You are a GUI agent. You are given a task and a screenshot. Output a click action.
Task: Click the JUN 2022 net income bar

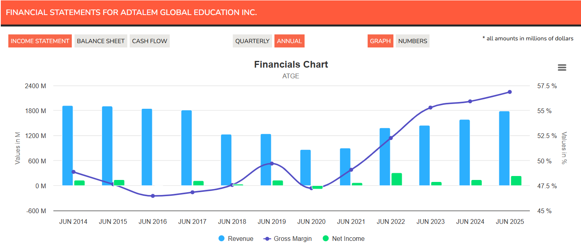tap(397, 179)
